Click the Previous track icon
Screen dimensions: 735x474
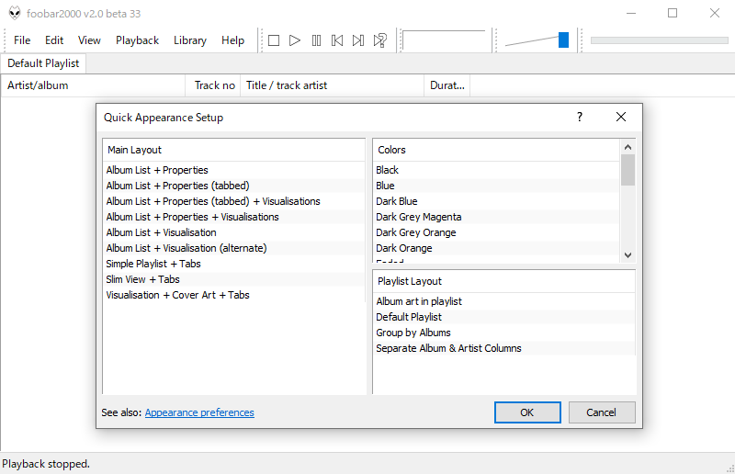[x=337, y=40]
